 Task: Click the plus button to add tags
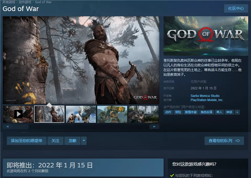tap(237, 112)
